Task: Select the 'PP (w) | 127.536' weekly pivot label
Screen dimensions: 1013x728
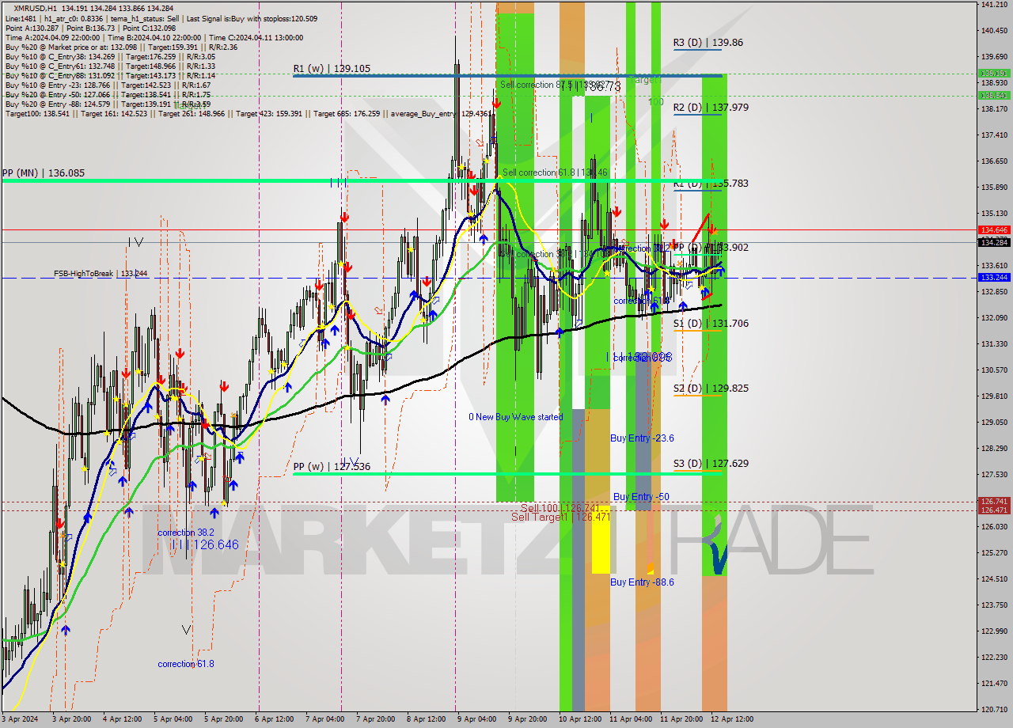Action: (332, 467)
